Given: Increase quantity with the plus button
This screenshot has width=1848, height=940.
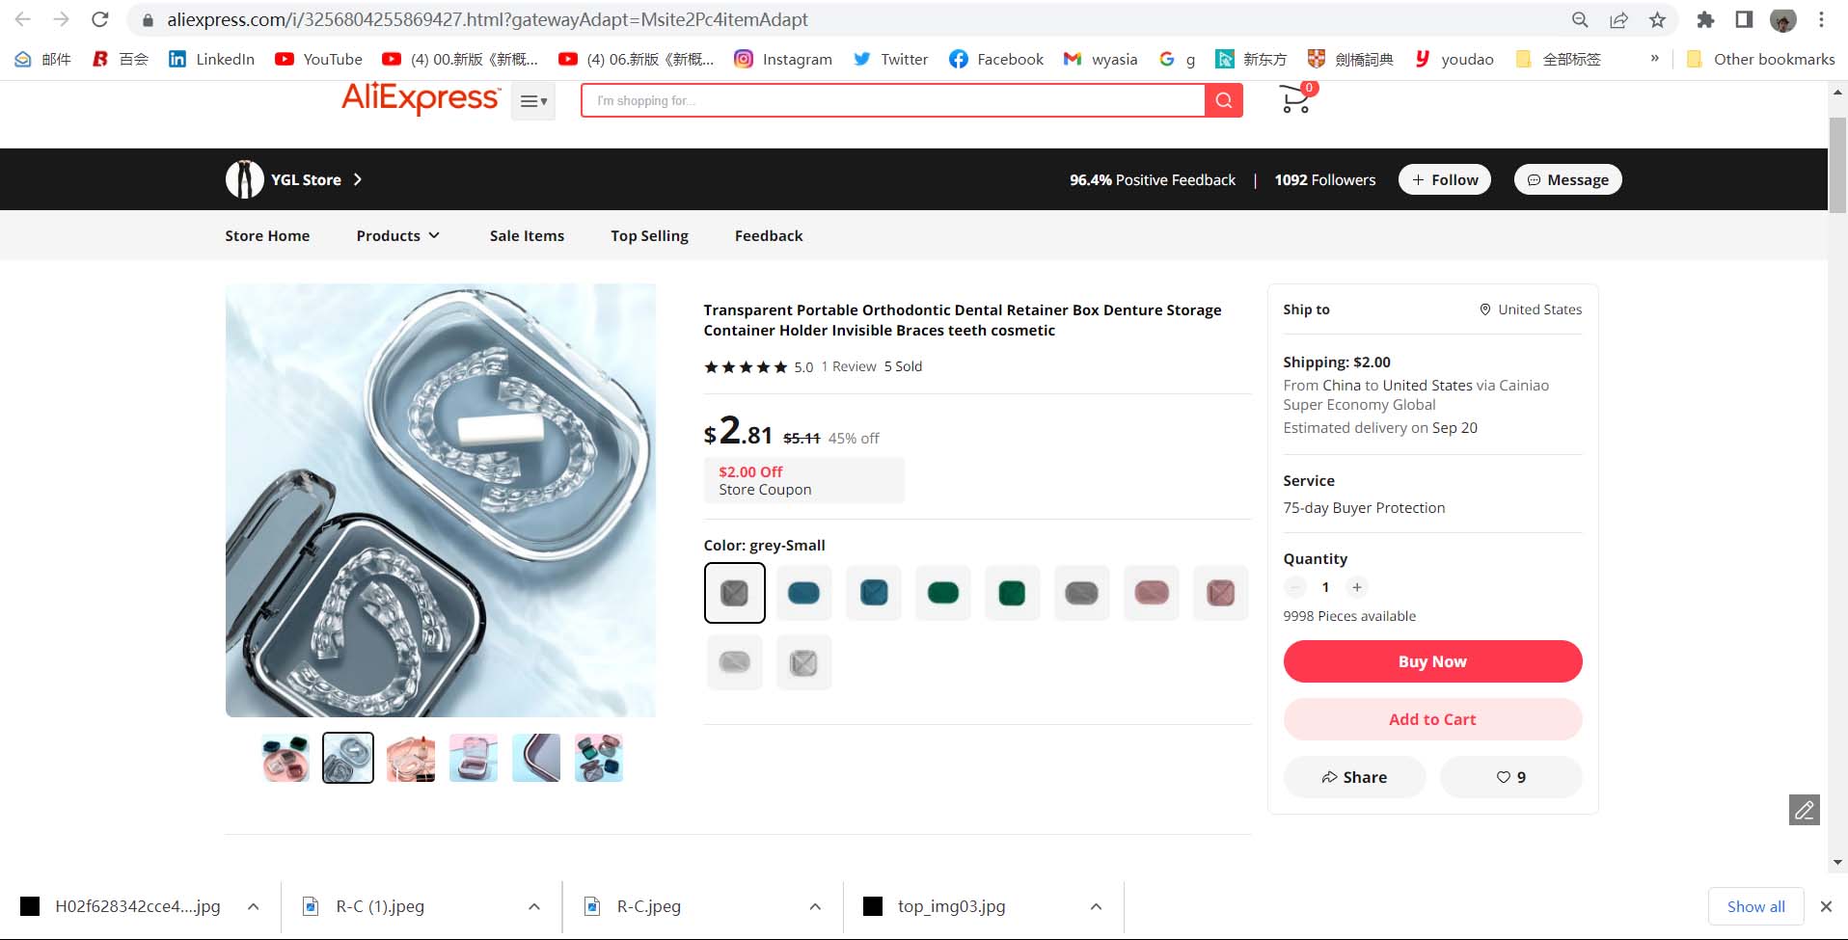Looking at the screenshot, I should (x=1357, y=587).
